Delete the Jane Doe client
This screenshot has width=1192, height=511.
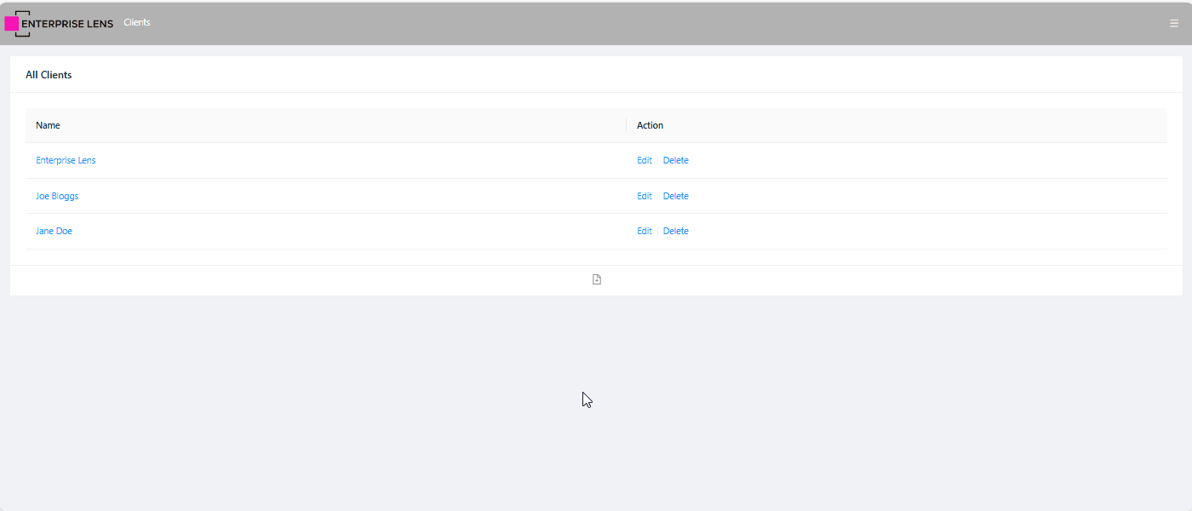point(675,231)
